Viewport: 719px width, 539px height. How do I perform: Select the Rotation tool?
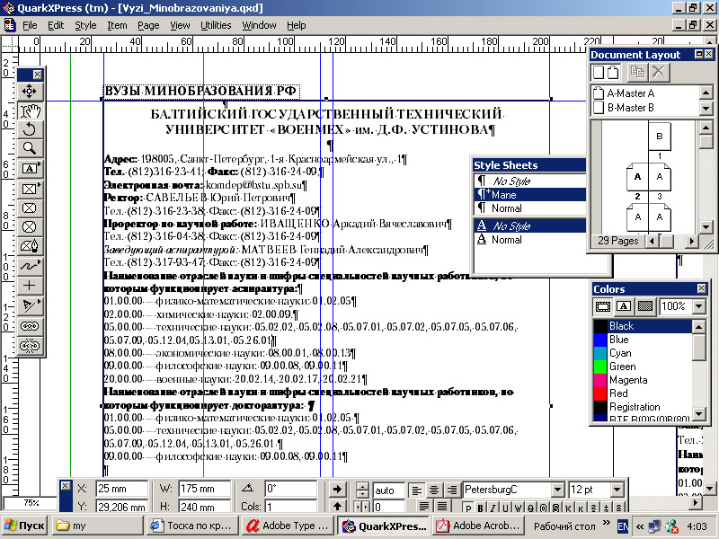coord(30,129)
